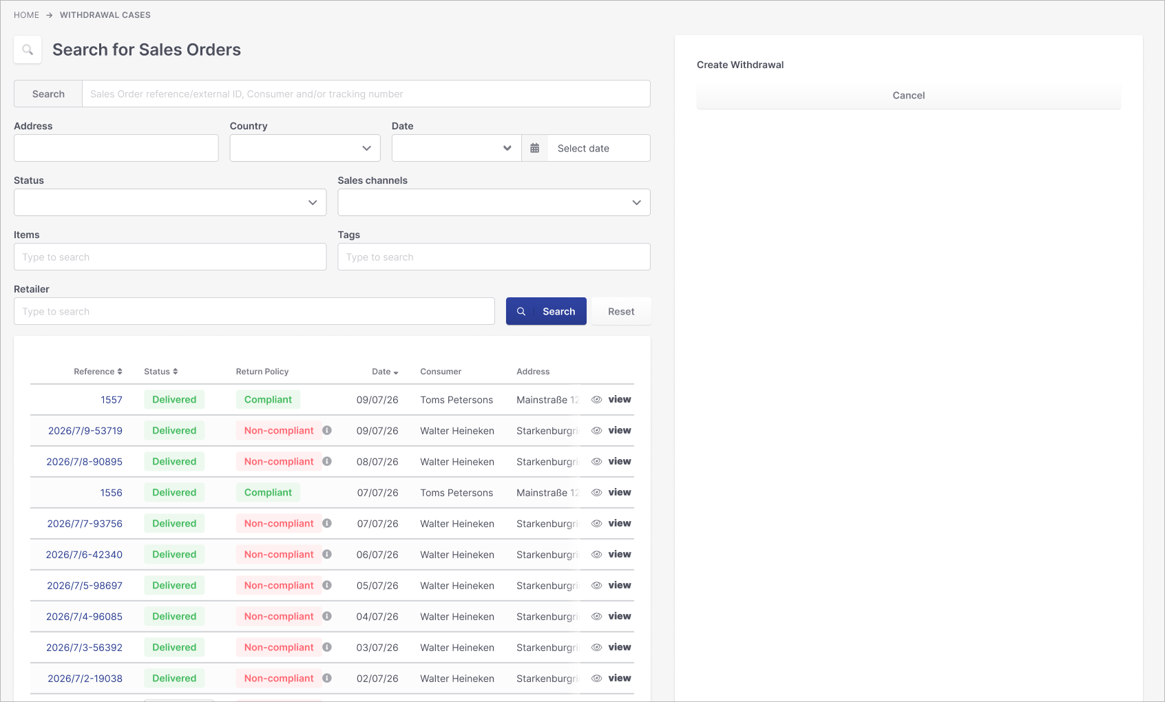Viewport: 1165px width, 702px height.
Task: Sort by Reference column arrows
Action: 120,372
